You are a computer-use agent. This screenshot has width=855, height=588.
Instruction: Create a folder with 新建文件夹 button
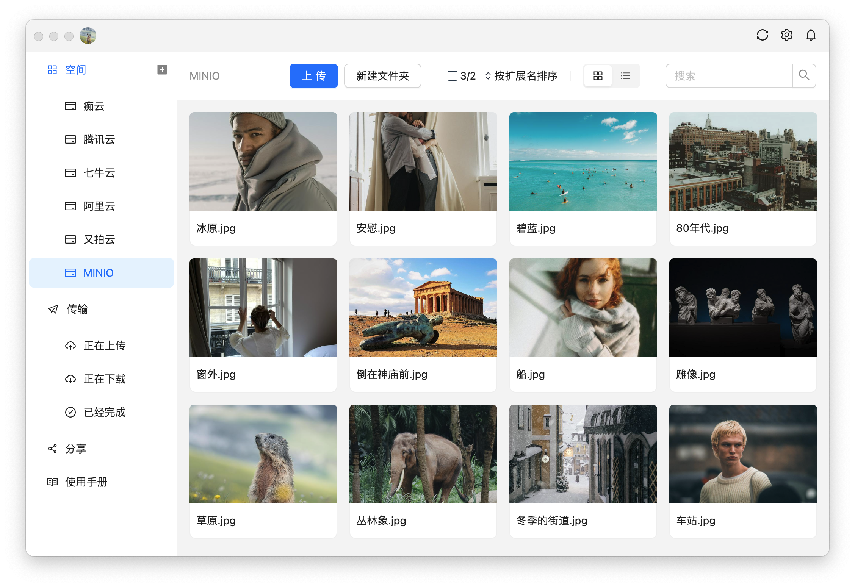382,76
